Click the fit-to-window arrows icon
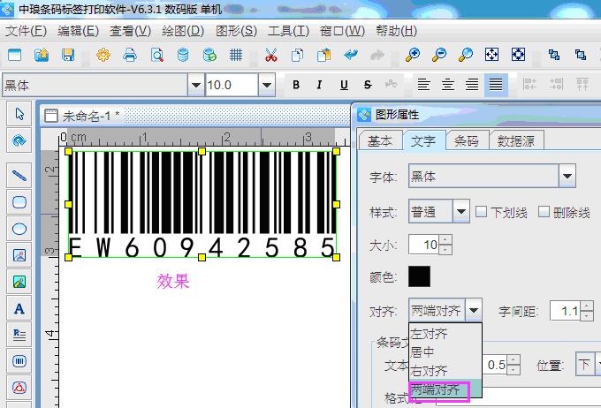601x408 pixels. [491, 55]
